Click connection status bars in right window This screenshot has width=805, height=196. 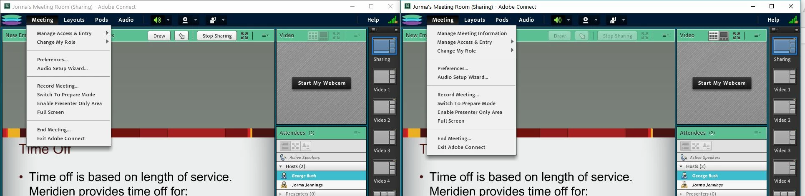click(x=793, y=20)
